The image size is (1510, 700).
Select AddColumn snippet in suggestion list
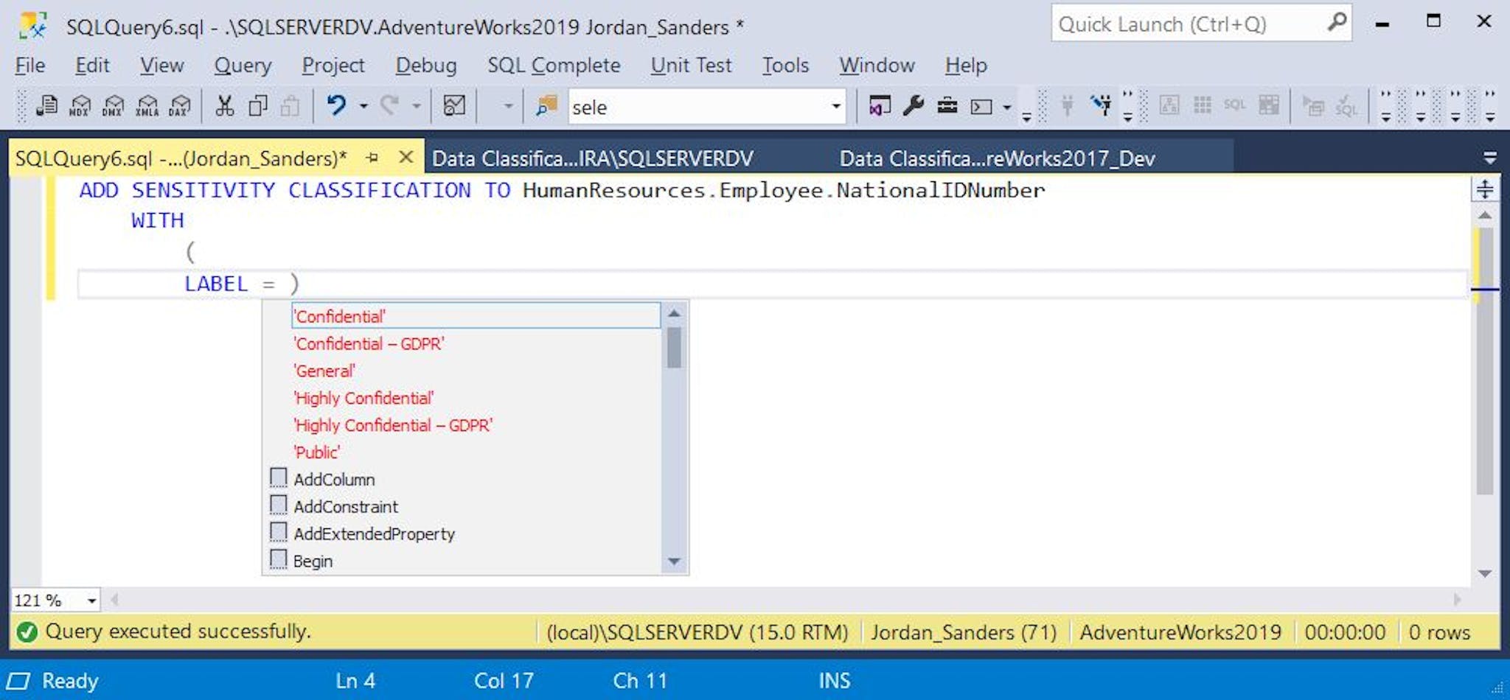point(334,480)
